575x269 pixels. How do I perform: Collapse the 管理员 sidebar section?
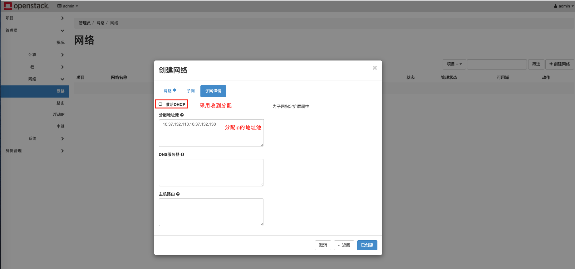pyautogui.click(x=35, y=30)
